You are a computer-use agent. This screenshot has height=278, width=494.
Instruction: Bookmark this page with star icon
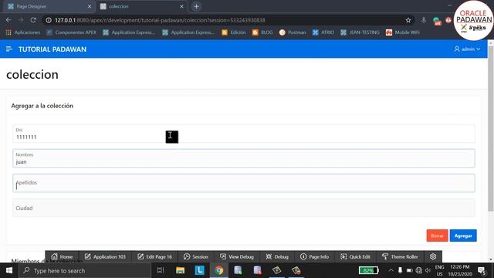point(408,20)
